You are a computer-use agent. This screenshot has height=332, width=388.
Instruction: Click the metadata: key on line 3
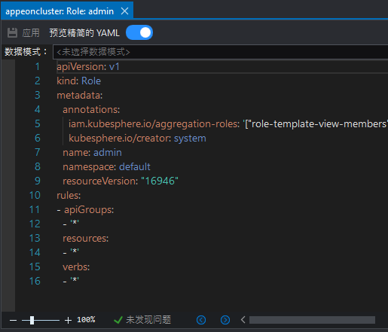pos(80,96)
